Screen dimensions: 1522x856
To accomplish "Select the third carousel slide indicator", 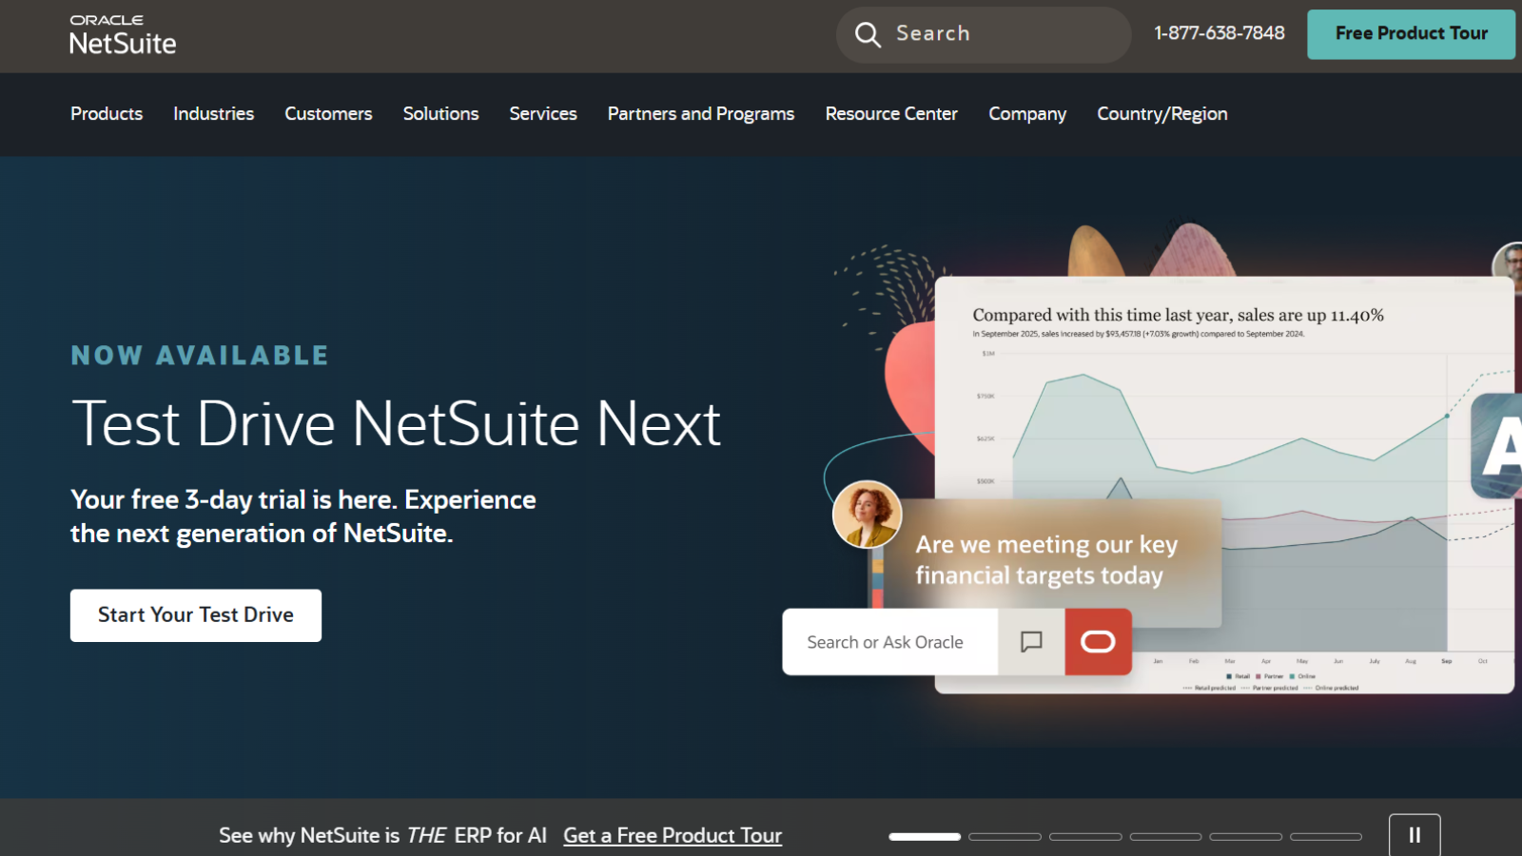I will coord(1085,837).
